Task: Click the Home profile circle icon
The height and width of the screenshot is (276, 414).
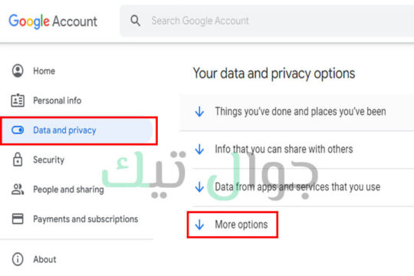Action: 18,71
